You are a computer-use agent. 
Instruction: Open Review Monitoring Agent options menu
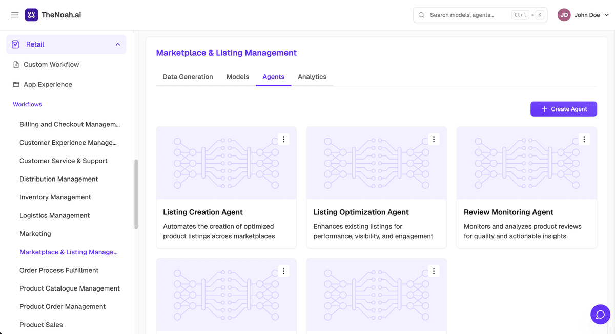coord(584,139)
